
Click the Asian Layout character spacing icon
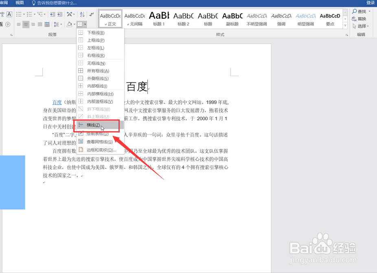coord(70,14)
